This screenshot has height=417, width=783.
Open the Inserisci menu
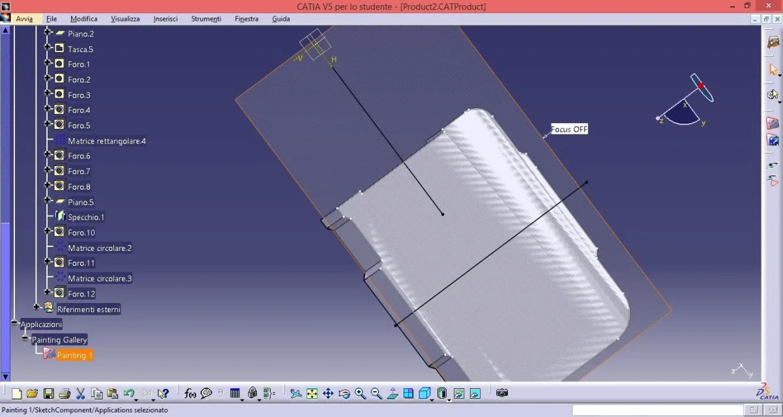166,19
